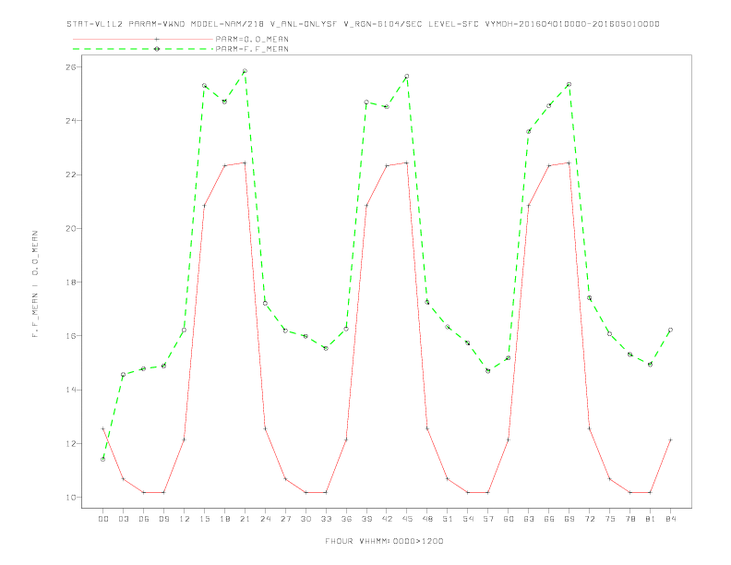Click x-axis tick label 09
This screenshot has height=565, width=731.
[163, 519]
